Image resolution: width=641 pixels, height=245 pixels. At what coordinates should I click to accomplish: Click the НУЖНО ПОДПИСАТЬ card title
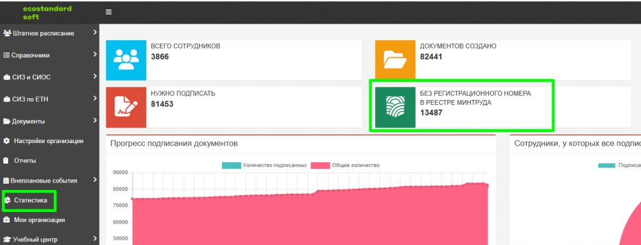tap(183, 94)
